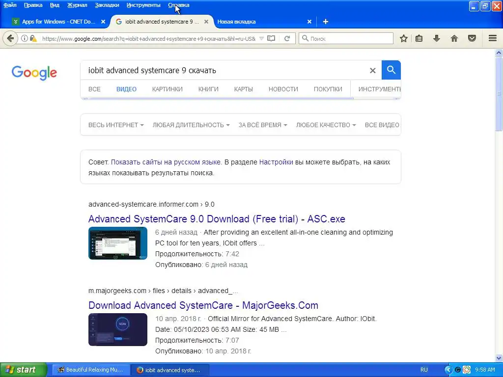
Task: Open the Инструменты menu
Action: [x=143, y=5]
